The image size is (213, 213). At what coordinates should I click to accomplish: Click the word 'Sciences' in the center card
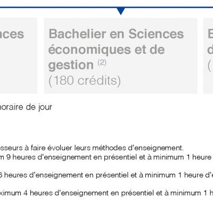point(156,34)
